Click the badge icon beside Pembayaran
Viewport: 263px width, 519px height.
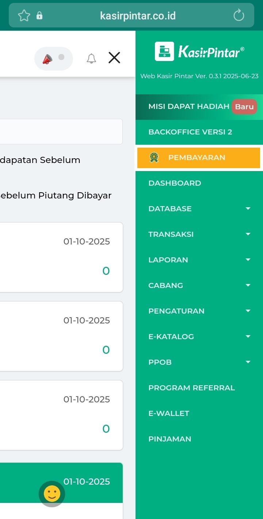click(154, 158)
